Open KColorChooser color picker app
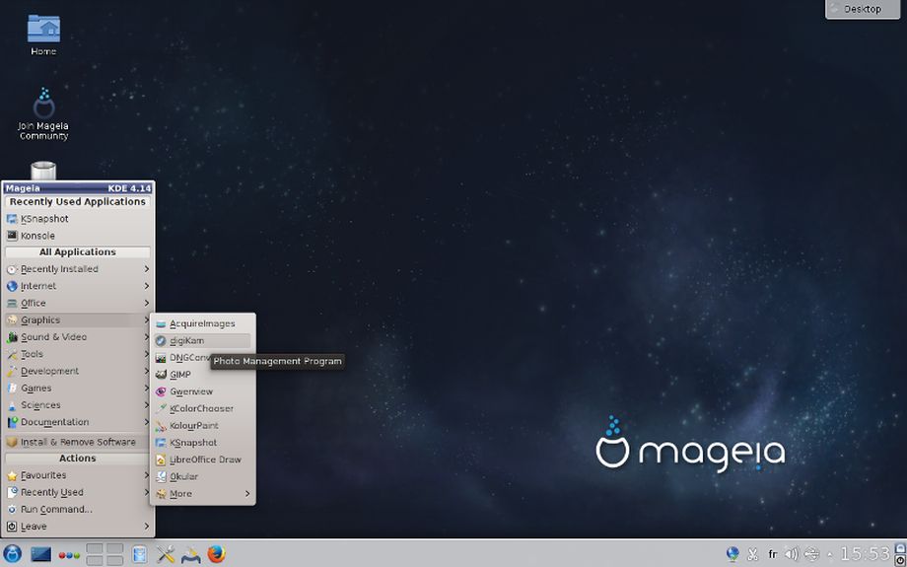This screenshot has width=907, height=567. (201, 408)
